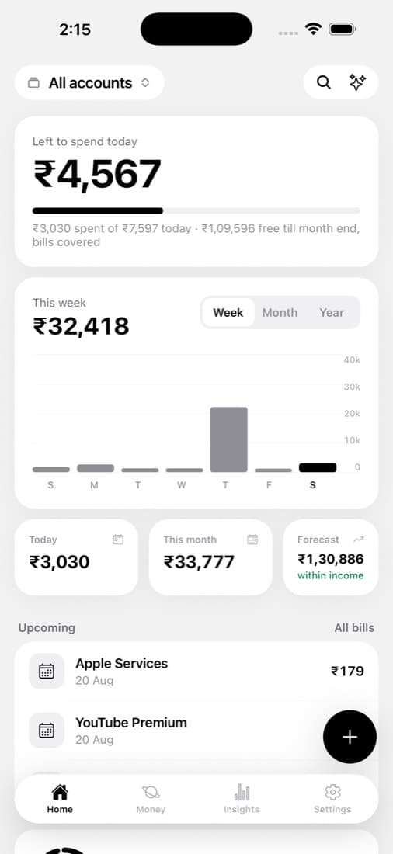Open Insights bar chart icon tab
Image resolution: width=393 pixels, height=854 pixels.
pos(242,792)
